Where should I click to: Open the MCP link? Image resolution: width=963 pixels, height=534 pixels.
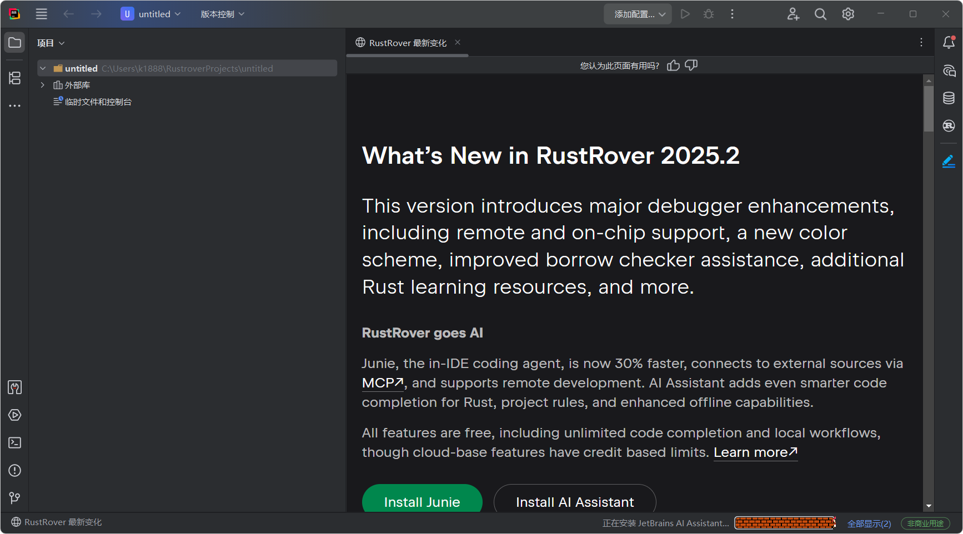point(383,383)
